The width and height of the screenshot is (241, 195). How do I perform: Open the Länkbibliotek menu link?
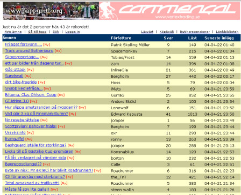click(x=227, y=32)
